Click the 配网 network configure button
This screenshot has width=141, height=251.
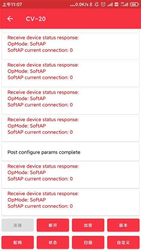18,242
